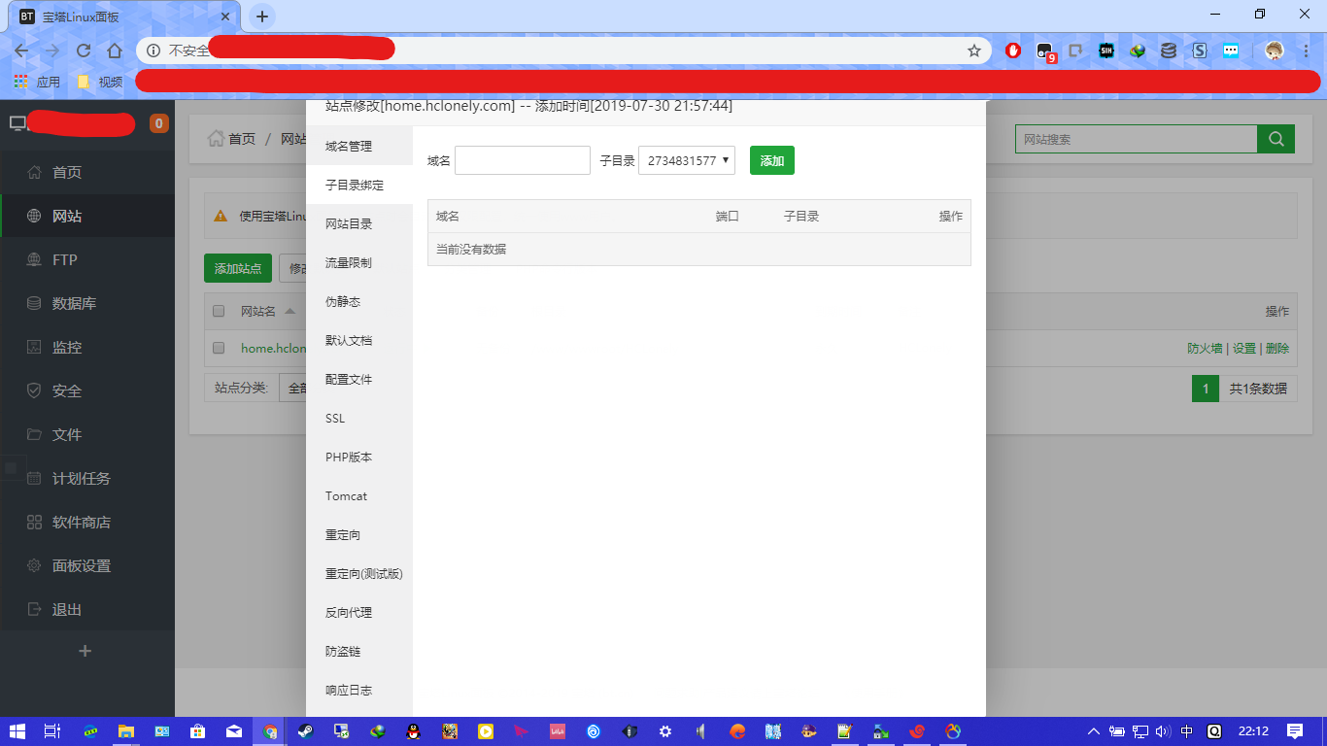
Task: Click the FTP icon in the sidebar
Action: 34,260
